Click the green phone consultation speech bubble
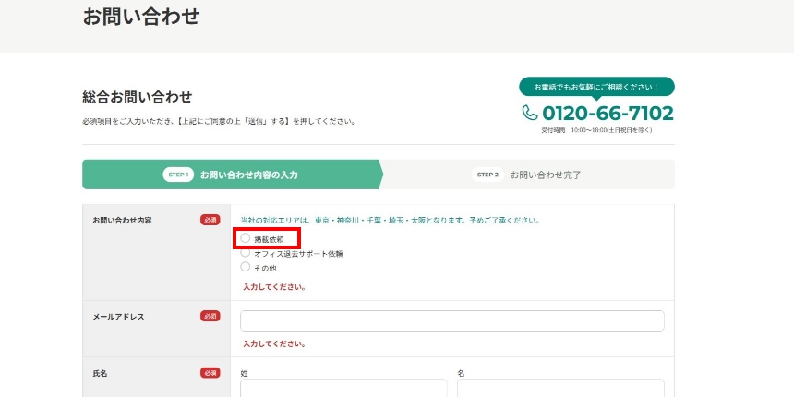Image resolution: width=794 pixels, height=398 pixels. coord(596,87)
